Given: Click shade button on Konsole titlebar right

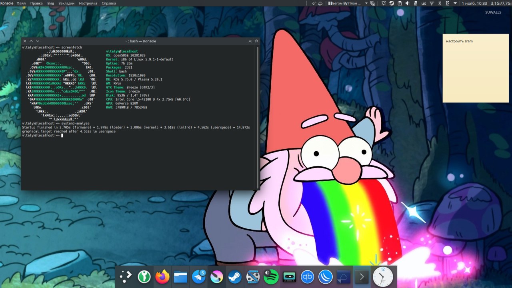Looking at the screenshot, I should tap(250, 41).
